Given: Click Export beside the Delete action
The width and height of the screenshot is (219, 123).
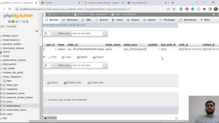Looking at the screenshot, I should pos(98,57).
